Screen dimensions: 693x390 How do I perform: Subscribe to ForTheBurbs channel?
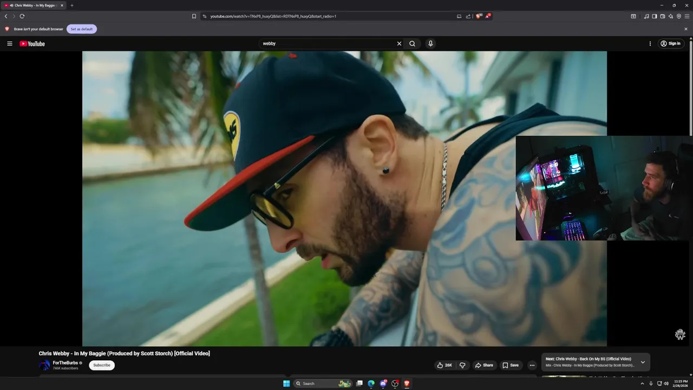[x=102, y=365]
